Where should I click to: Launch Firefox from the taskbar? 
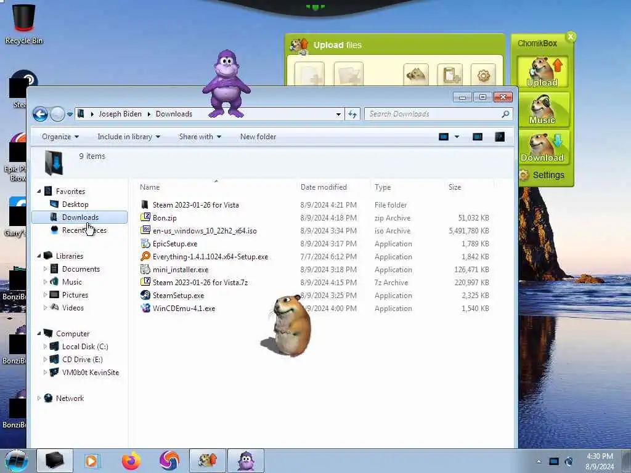[x=131, y=461]
